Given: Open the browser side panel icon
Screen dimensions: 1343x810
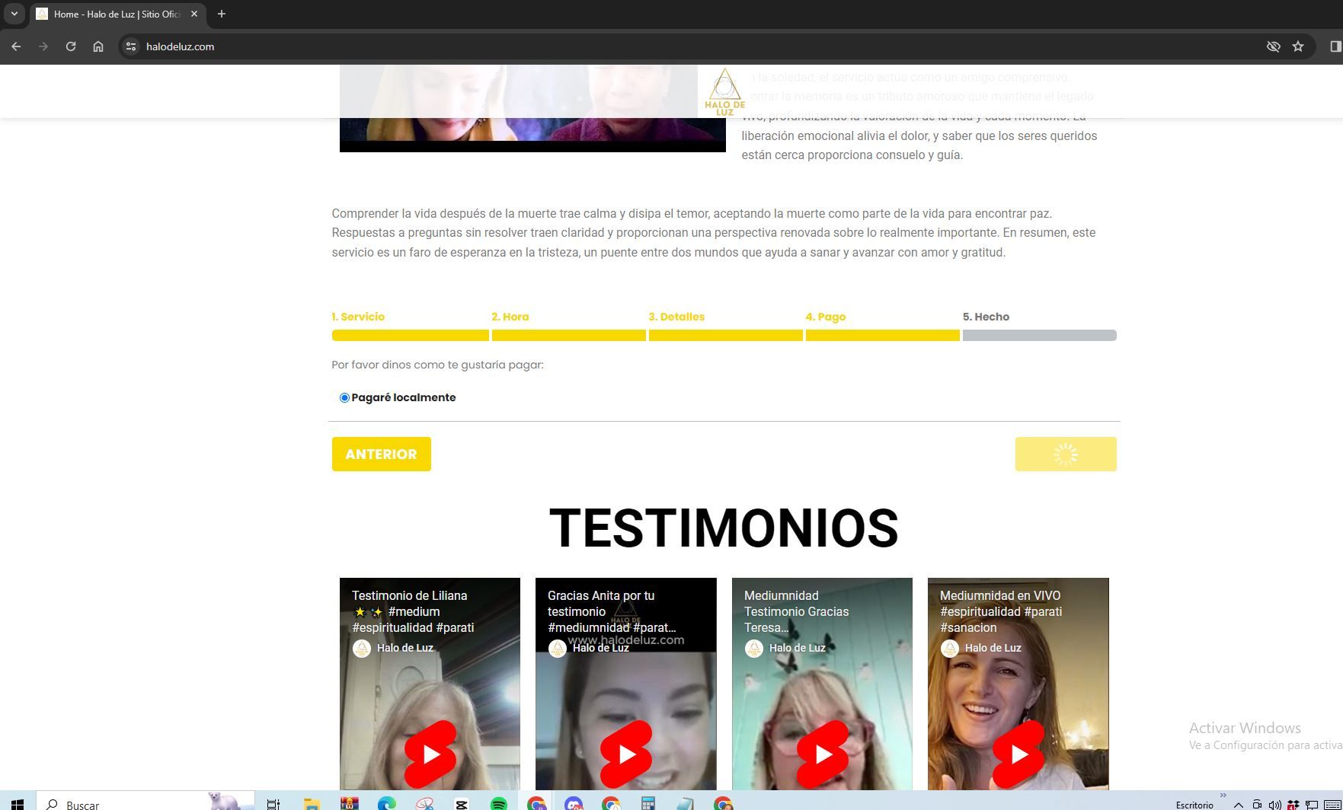Looking at the screenshot, I should (x=1335, y=46).
